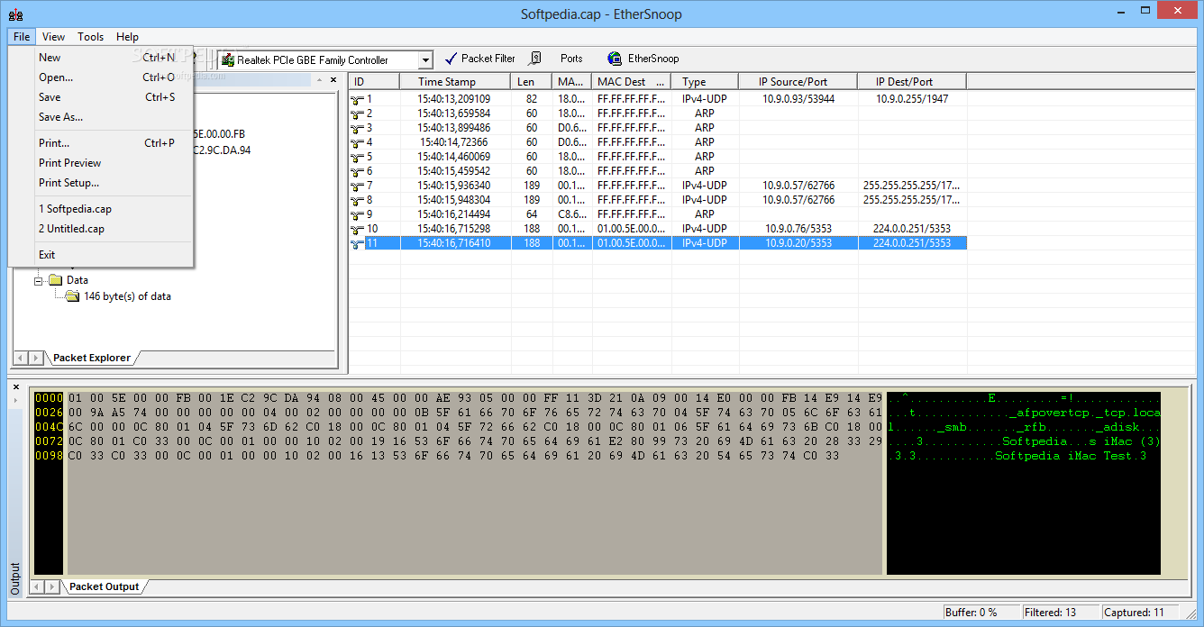Click the packet icon in row ID 1
Image resolution: width=1204 pixels, height=627 pixels.
pyautogui.click(x=357, y=99)
